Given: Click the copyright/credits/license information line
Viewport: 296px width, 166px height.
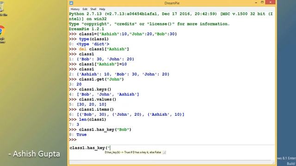Looking at the screenshot, I should coord(149,24).
